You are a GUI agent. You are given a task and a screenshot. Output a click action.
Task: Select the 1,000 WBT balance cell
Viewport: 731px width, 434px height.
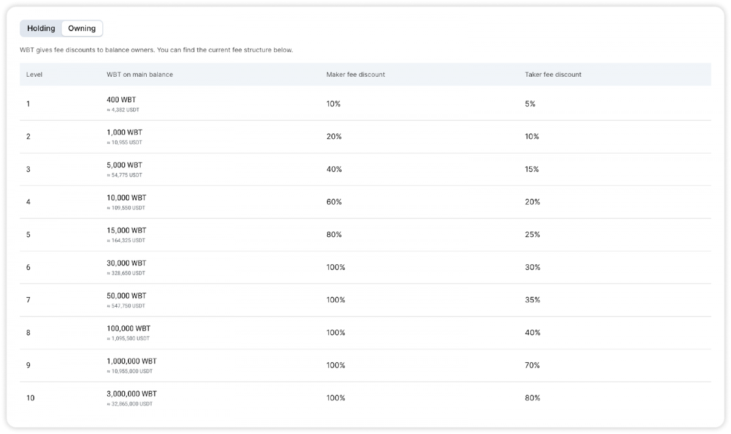click(x=124, y=132)
